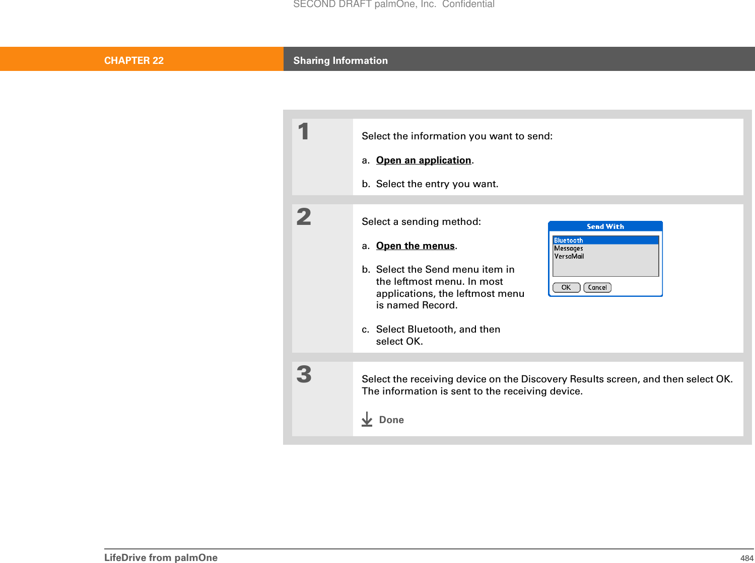Image resolution: width=755 pixels, height=563 pixels.
Task: Select VersaMail in the Send With list
Action: (605, 256)
